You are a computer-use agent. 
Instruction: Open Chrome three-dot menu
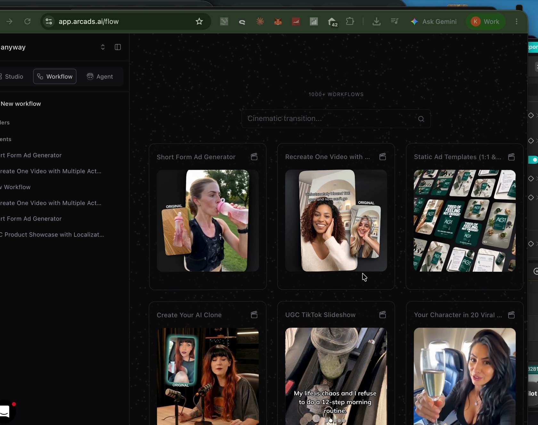tap(517, 21)
